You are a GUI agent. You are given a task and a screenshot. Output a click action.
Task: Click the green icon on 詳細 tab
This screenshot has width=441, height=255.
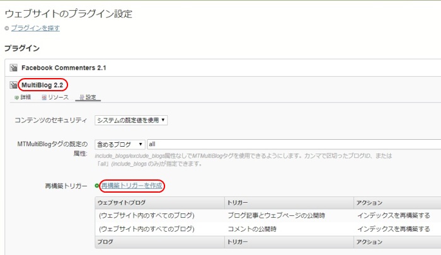click(16, 98)
